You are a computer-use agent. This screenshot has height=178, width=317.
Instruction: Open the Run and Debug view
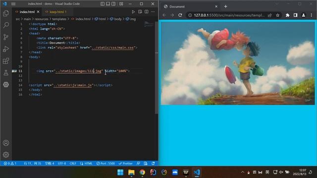coord(6,49)
